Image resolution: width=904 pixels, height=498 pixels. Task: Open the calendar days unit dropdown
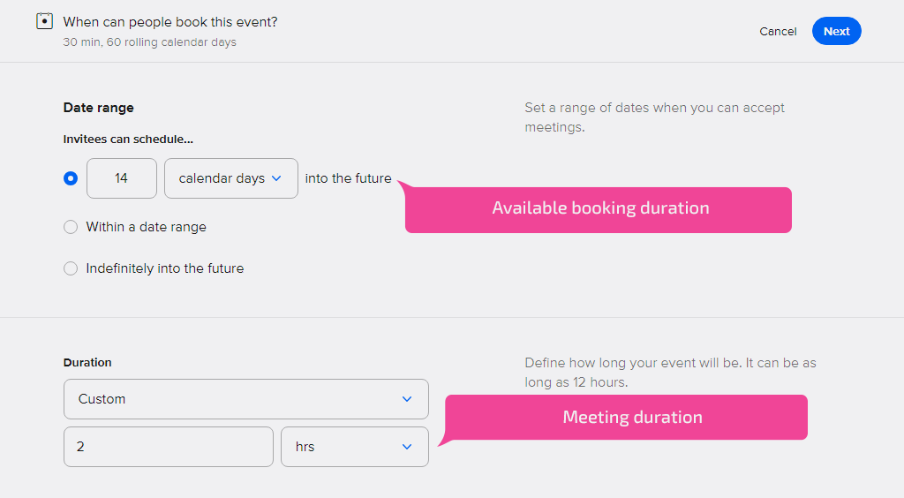(x=231, y=178)
